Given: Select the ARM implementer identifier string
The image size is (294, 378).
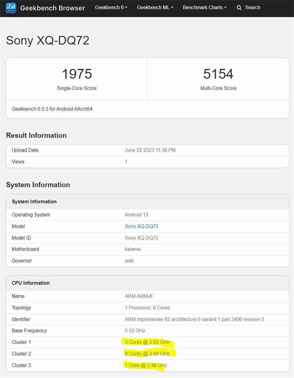Looking at the screenshot, I should click(194, 319).
